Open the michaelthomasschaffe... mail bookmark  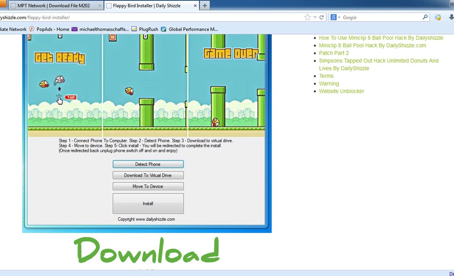coord(100,29)
